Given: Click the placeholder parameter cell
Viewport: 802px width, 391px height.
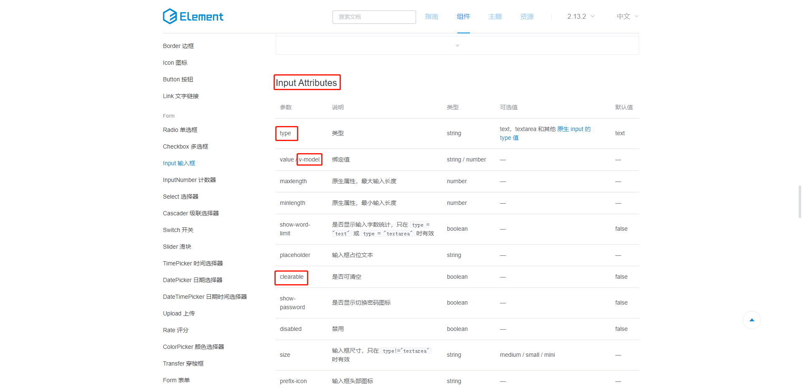Looking at the screenshot, I should tap(295, 255).
